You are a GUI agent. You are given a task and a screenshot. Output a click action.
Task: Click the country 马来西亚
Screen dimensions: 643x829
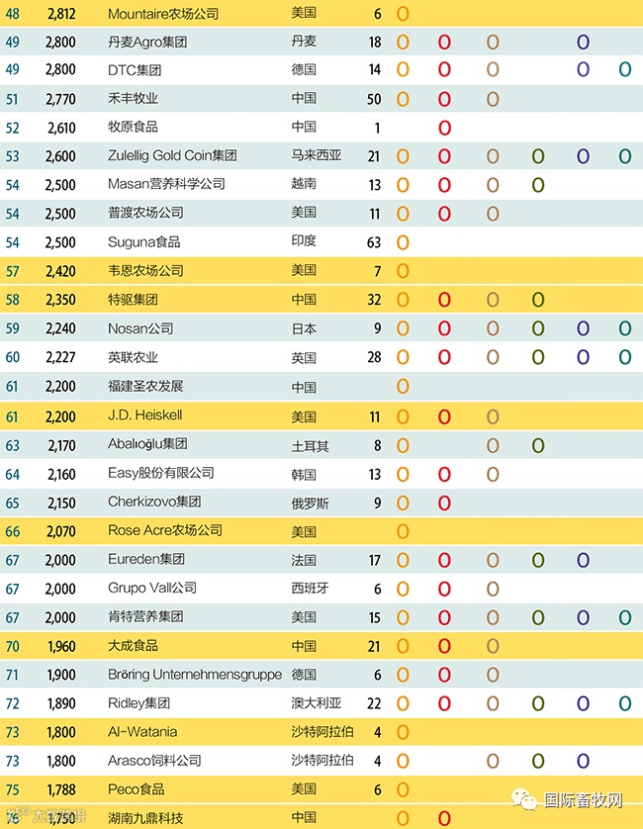point(317,155)
